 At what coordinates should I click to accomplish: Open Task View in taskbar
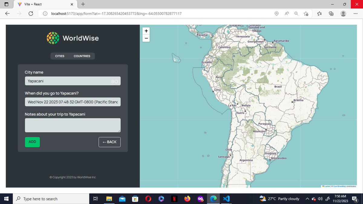pyautogui.click(x=95, y=199)
